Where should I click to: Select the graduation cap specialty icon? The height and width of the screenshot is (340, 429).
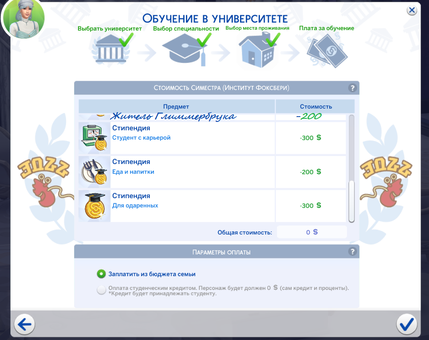pos(185,50)
